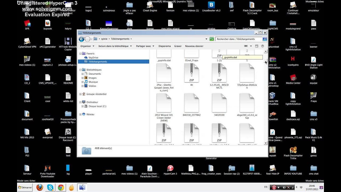The height and width of the screenshot is (192, 341).
Task: Open Vidéos library in navigation pane
Action: tap(92, 86)
